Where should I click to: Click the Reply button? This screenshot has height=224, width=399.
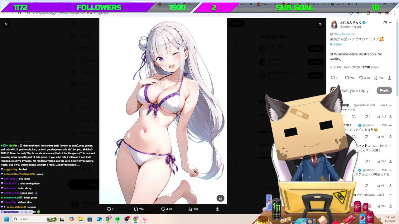[x=384, y=91]
